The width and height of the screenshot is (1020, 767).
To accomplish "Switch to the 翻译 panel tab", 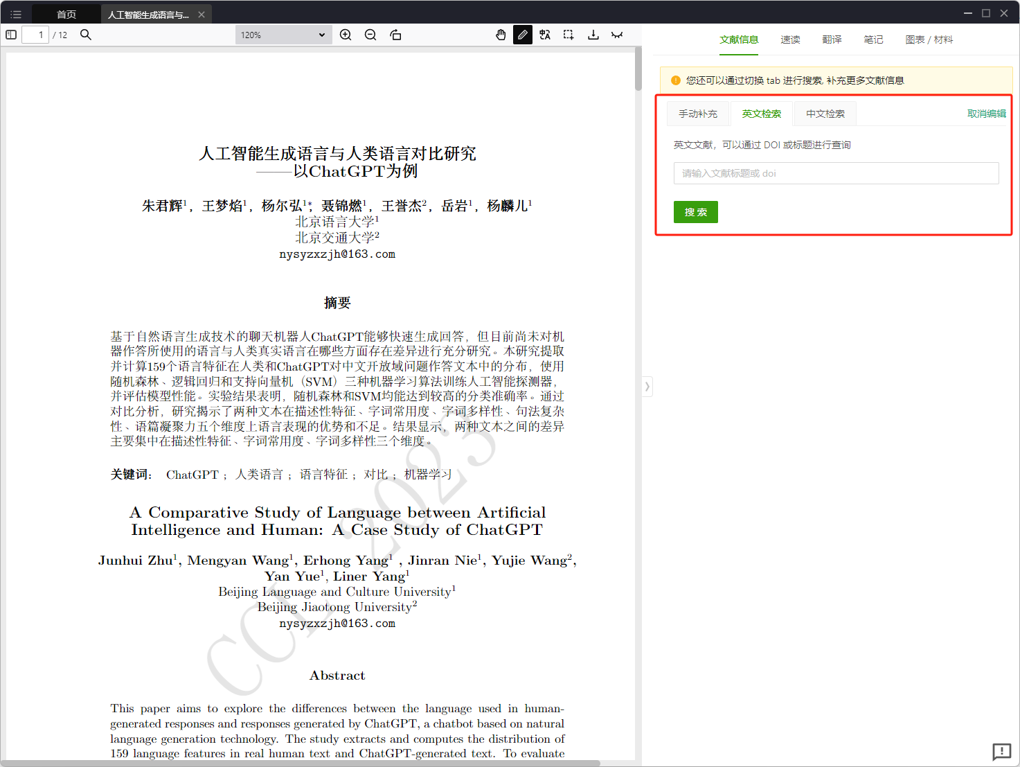I will [x=832, y=40].
